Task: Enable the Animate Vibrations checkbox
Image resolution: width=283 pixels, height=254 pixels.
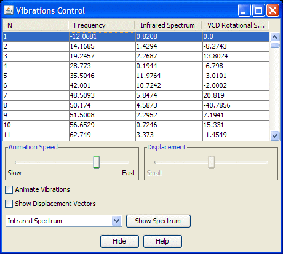Action: [x=9, y=189]
